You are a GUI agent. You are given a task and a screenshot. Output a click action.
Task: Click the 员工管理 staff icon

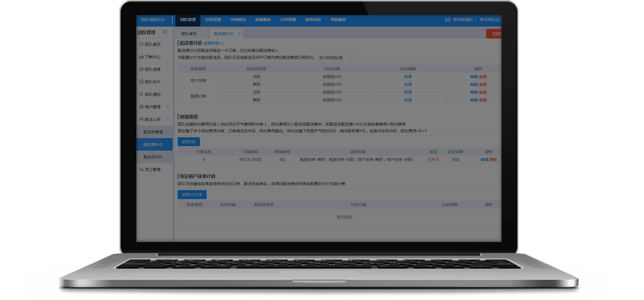coord(141,169)
